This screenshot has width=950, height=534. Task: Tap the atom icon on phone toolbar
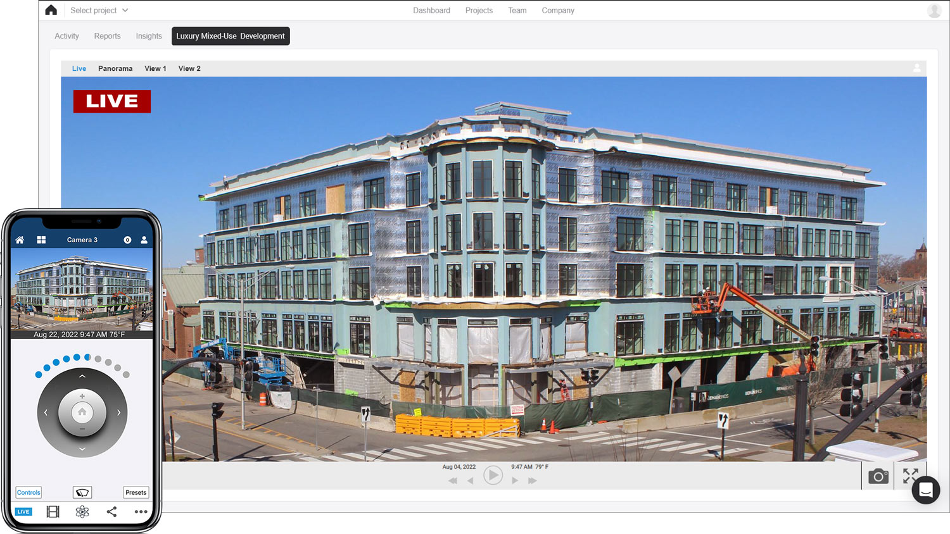82,512
